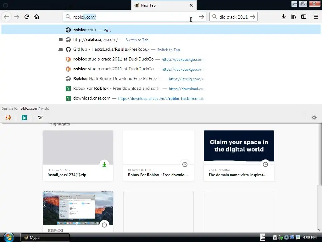
Task: Go back with the back arrow button
Action: [6, 17]
